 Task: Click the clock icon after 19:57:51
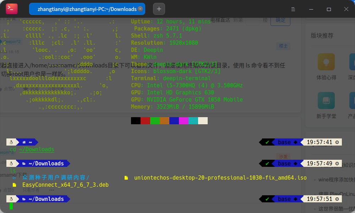(x=337, y=199)
